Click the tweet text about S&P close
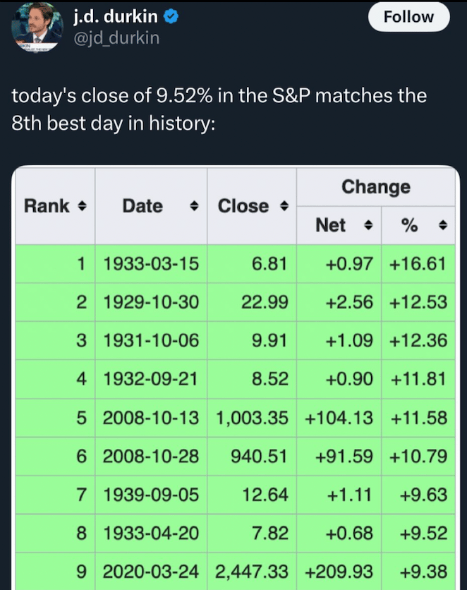 pyautogui.click(x=219, y=109)
